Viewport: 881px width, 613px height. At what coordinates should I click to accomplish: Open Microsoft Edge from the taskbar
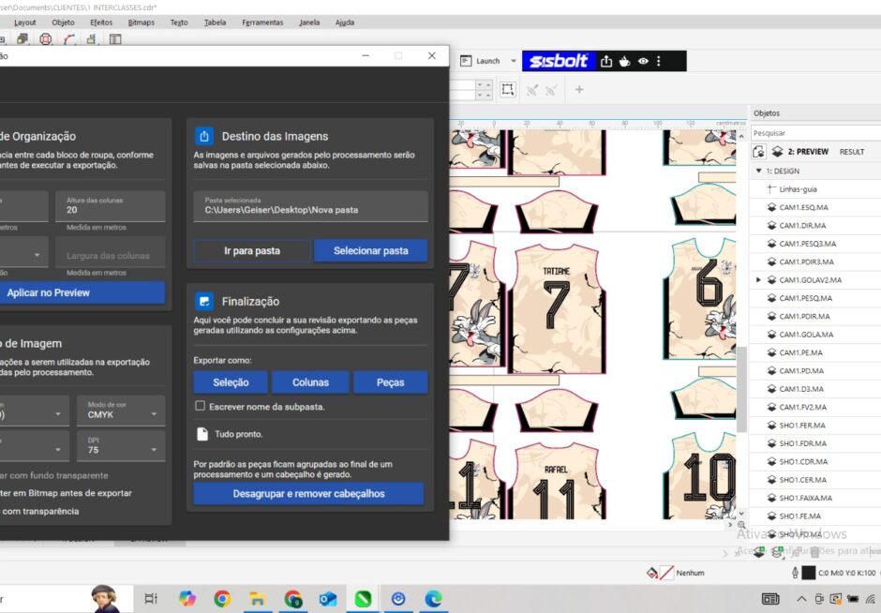coord(433,599)
